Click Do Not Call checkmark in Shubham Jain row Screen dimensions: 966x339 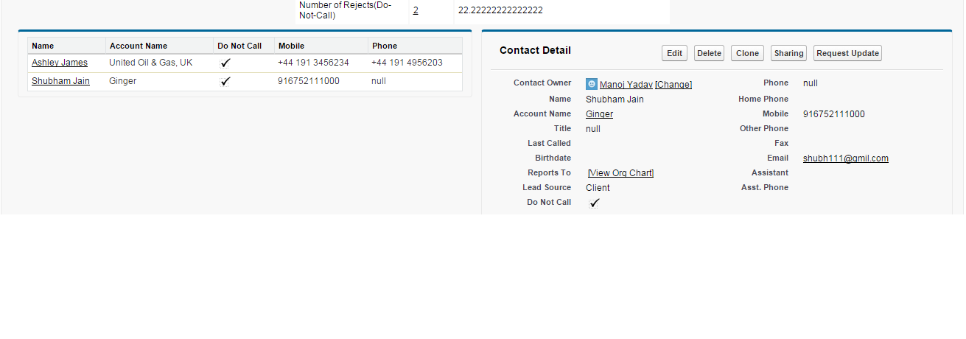225,82
